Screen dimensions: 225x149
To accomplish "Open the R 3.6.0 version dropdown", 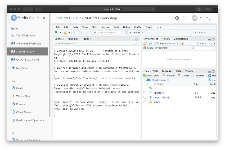I will pyautogui.click(x=200, y=33).
